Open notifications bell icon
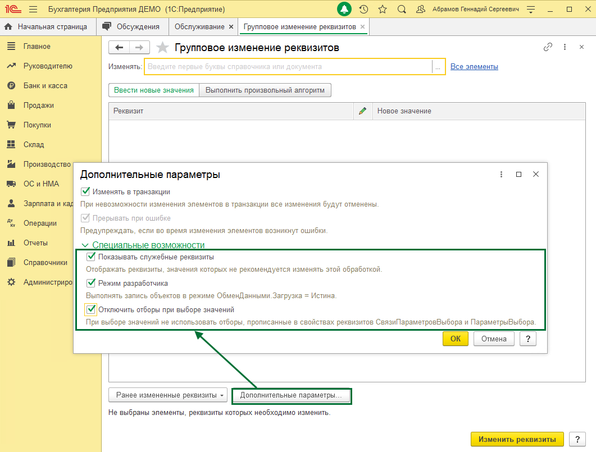This screenshot has width=596, height=452. (344, 9)
